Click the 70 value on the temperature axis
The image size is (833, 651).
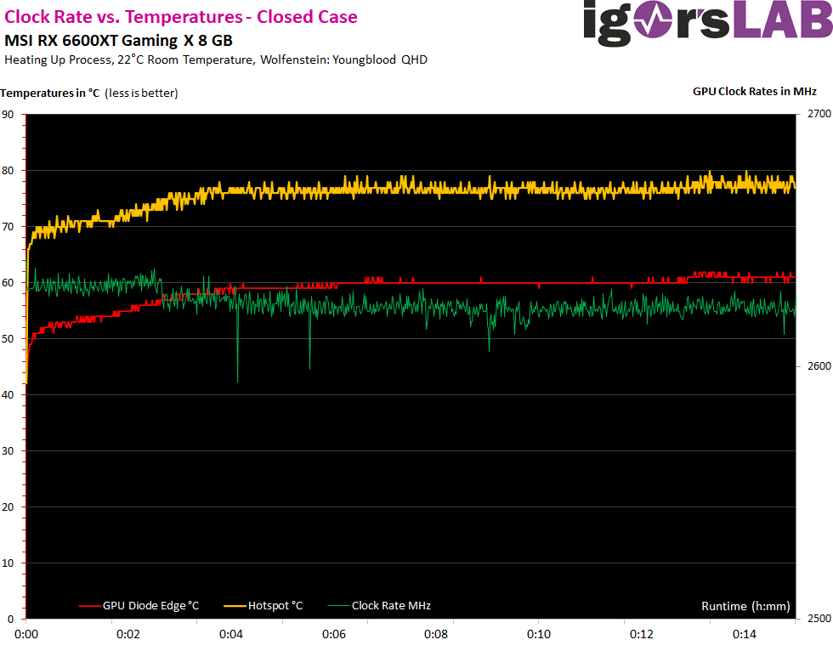tap(8, 227)
